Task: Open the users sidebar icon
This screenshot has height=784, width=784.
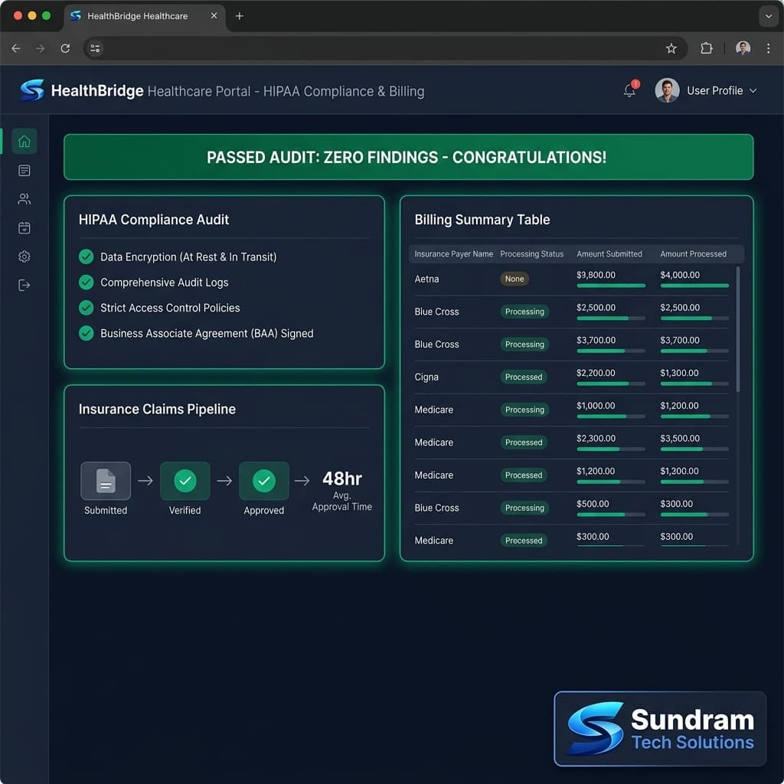Action: 24,199
